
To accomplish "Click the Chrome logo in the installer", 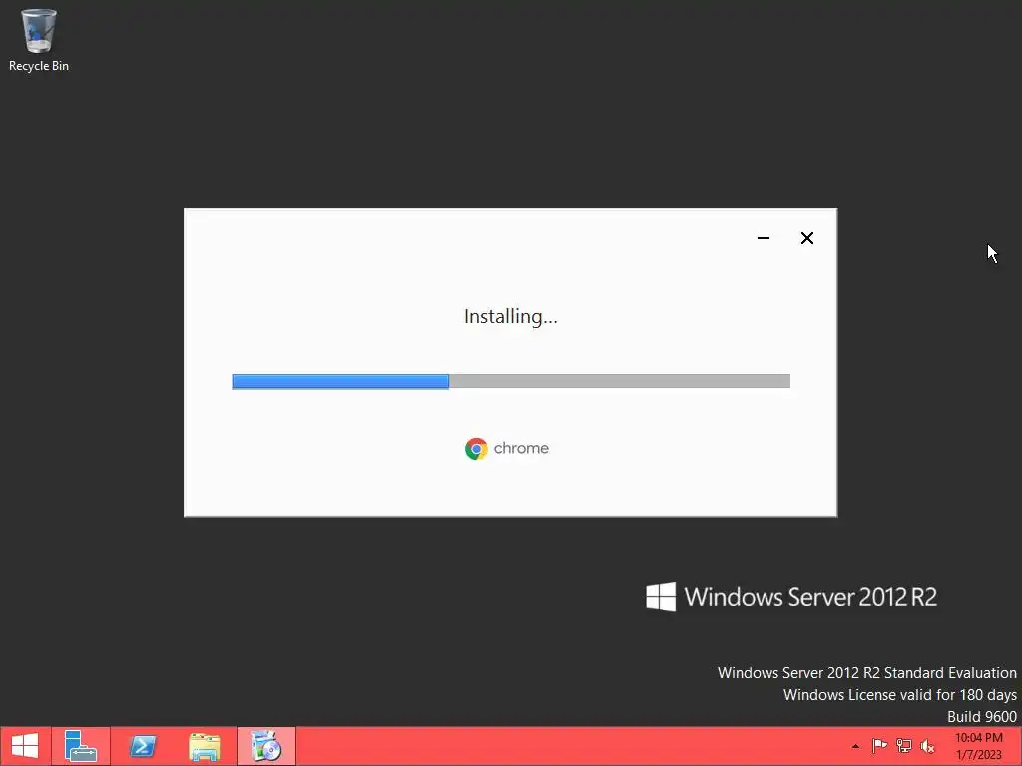I will [476, 449].
